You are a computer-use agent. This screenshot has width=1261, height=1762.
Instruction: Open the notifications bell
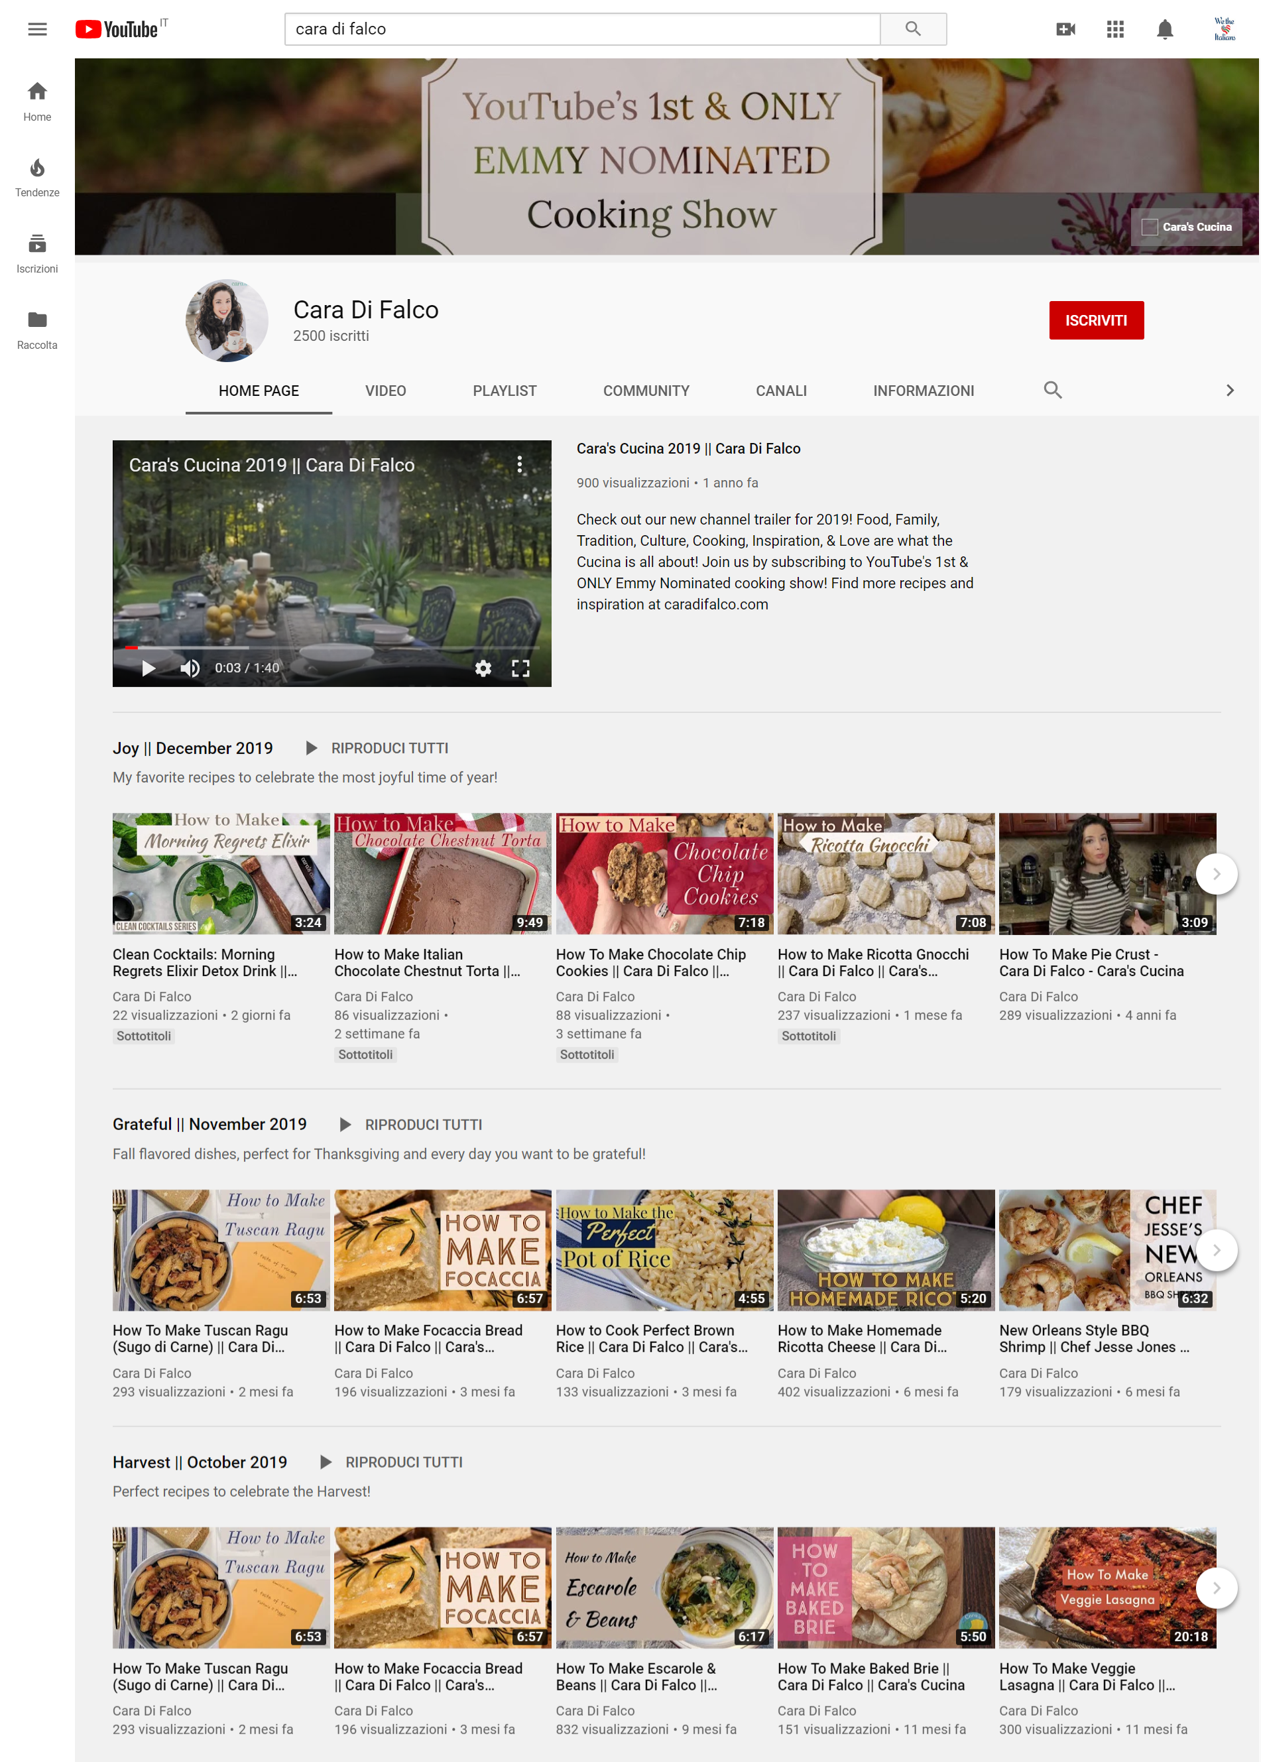1165,29
